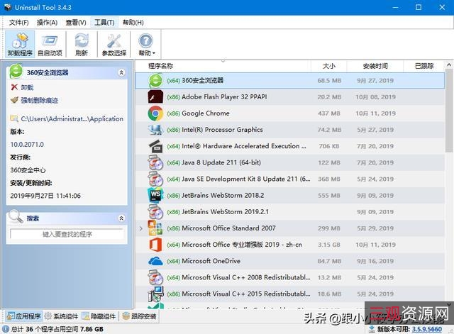The height and width of the screenshot is (334, 454).
Task: Click the Java SE Development Kit icon
Action: coord(155,179)
